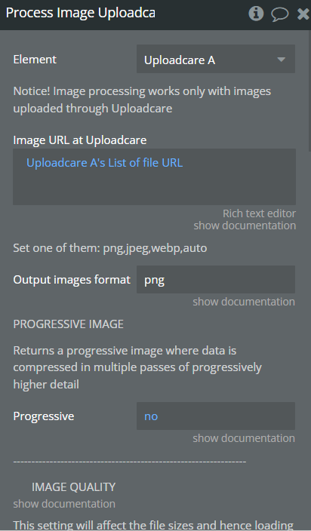311x531 pixels.
Task: Select the Uploadcare A element dropdown
Action: pyautogui.click(x=216, y=59)
